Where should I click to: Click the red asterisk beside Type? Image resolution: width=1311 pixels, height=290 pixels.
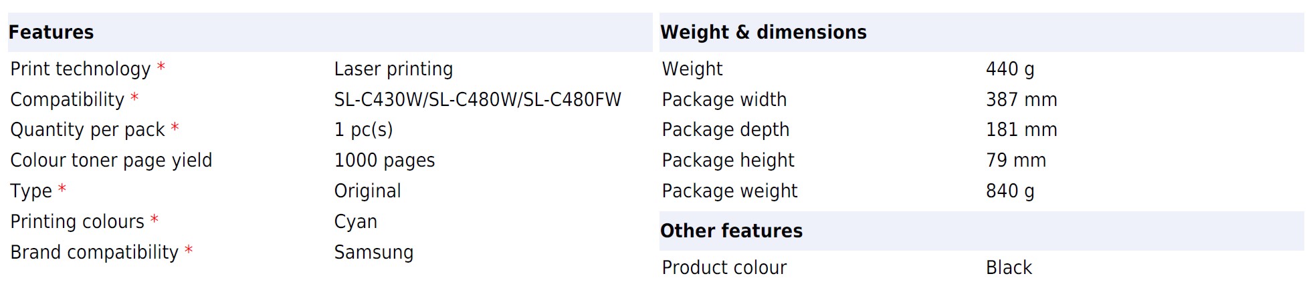(x=62, y=189)
